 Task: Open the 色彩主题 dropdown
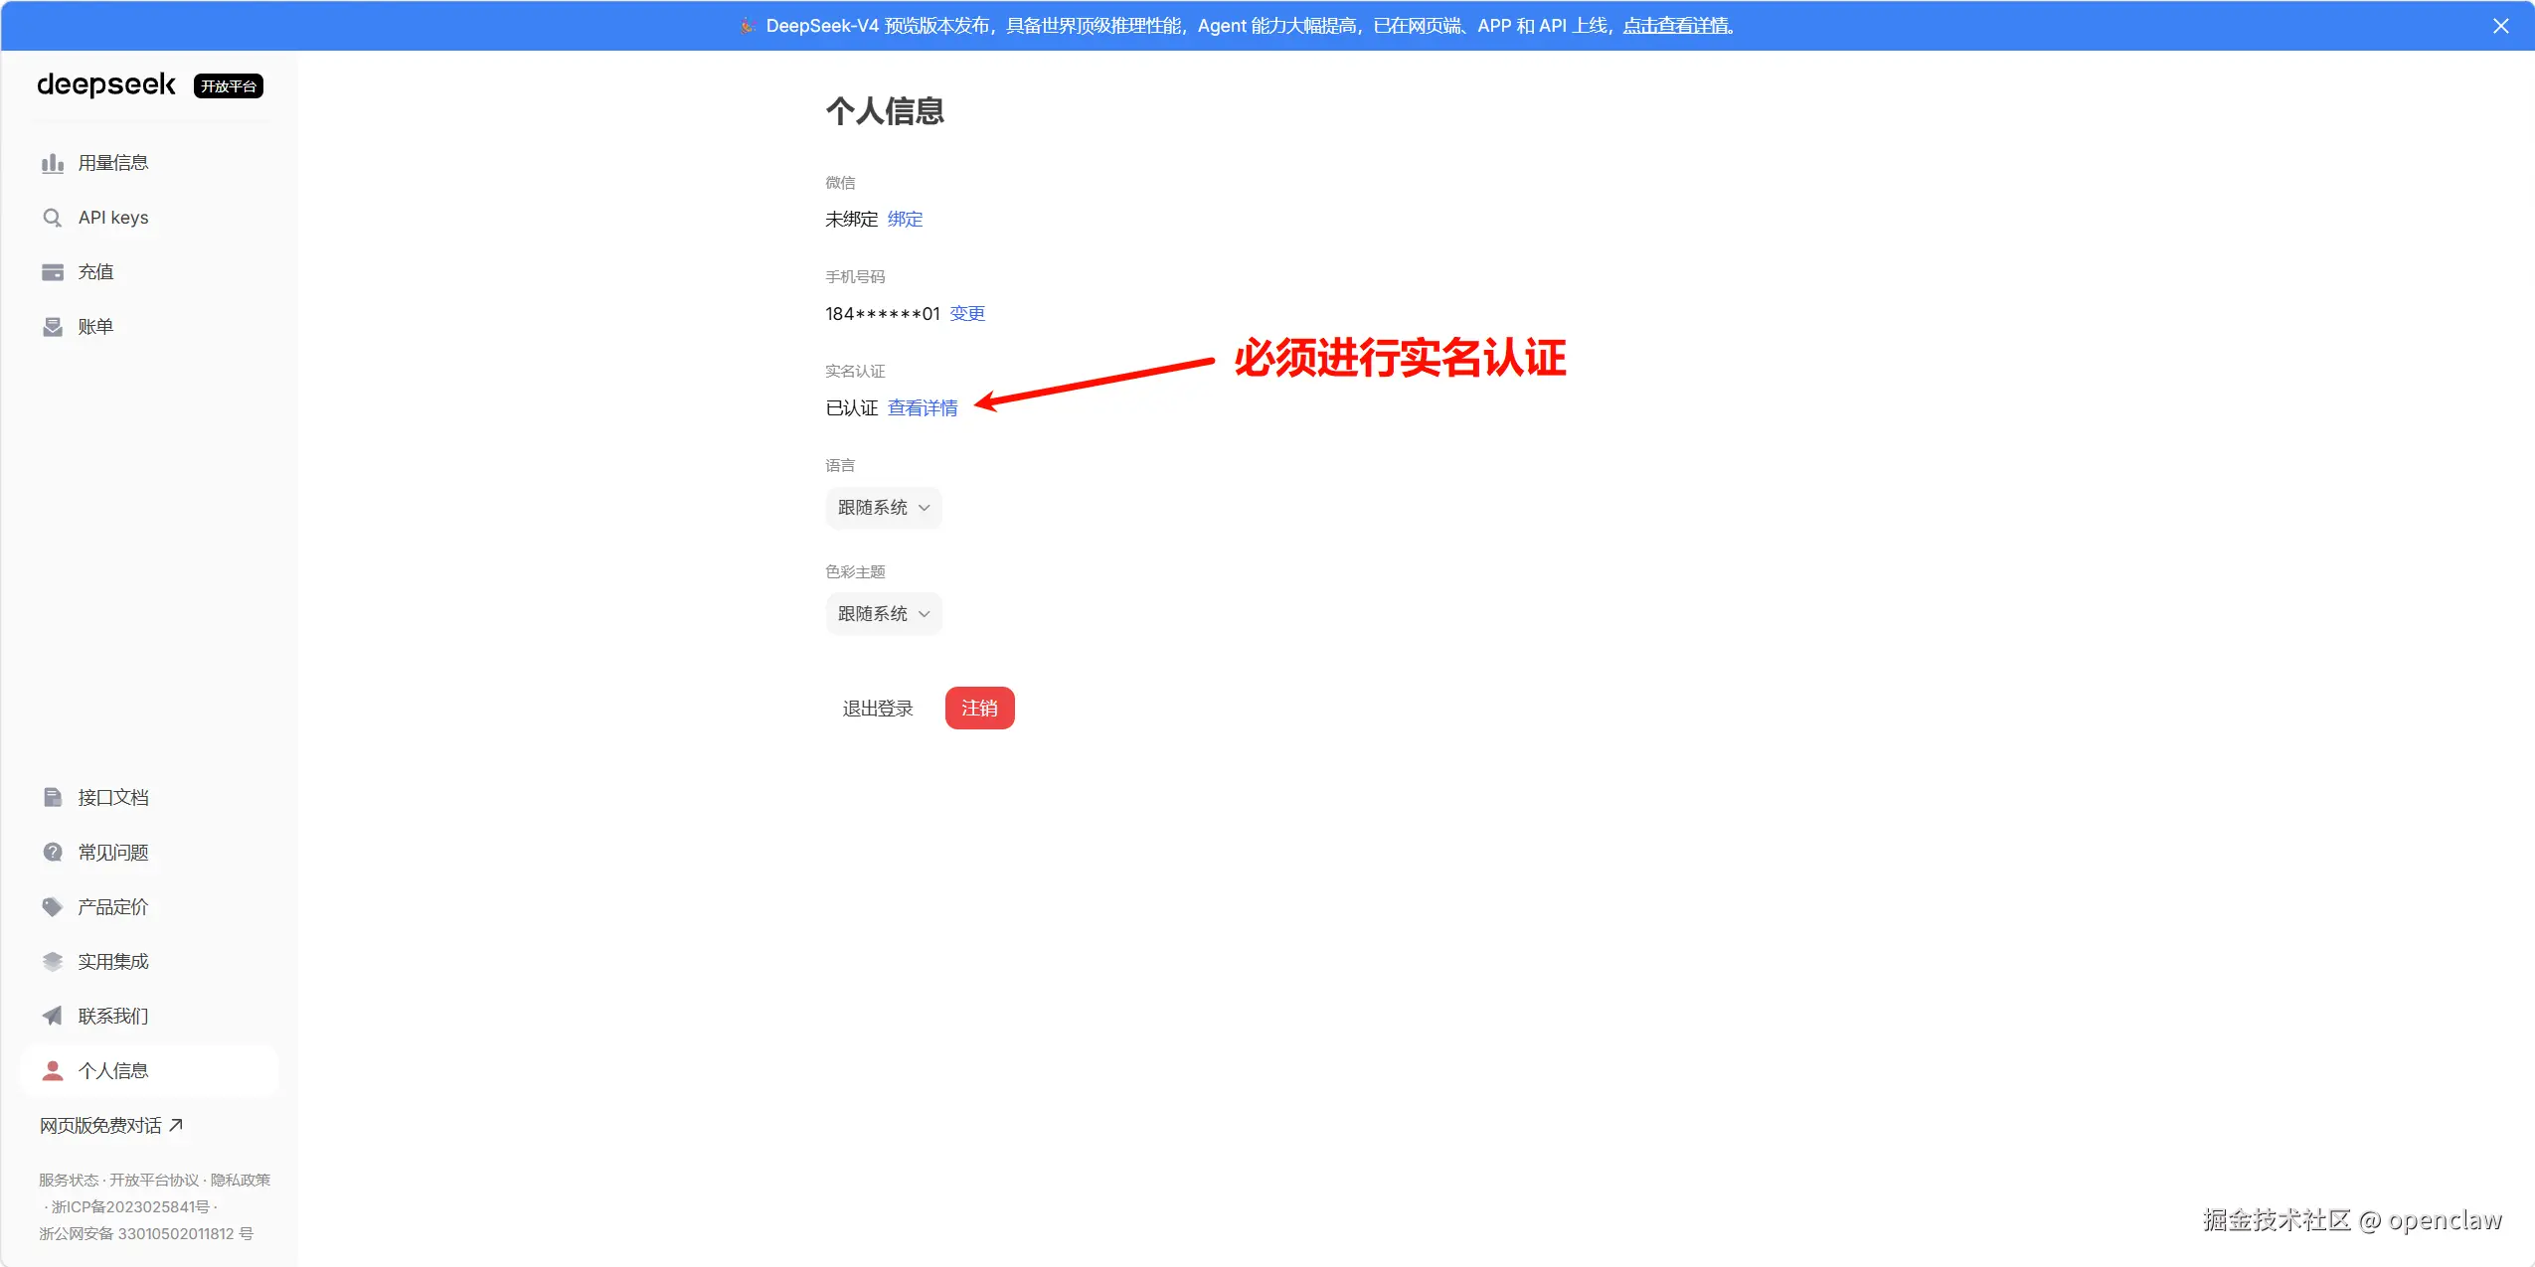[x=884, y=614]
